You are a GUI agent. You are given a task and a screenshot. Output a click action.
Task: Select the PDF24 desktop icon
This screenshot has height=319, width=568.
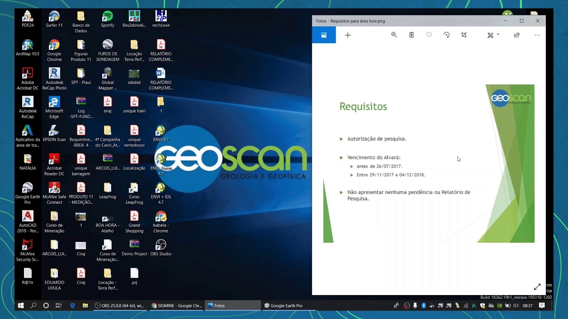(x=28, y=19)
